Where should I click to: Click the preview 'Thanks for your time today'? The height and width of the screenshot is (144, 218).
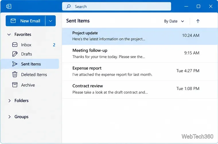pos(109,57)
